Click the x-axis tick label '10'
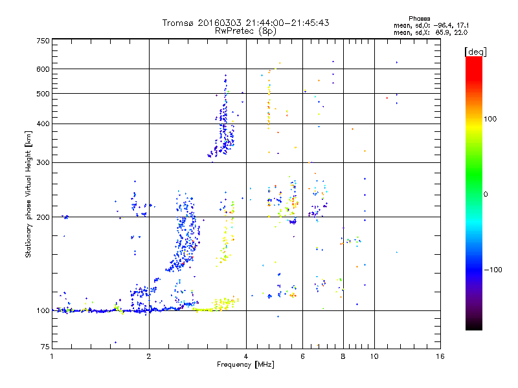The height and width of the screenshot is (388, 518). click(374, 356)
